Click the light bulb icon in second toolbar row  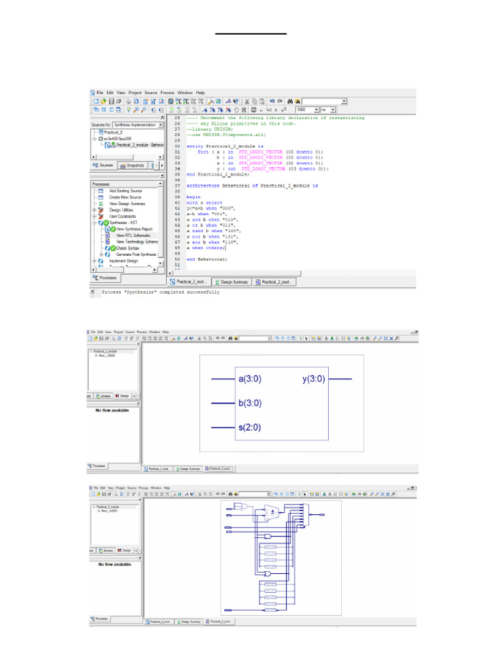tap(129, 110)
